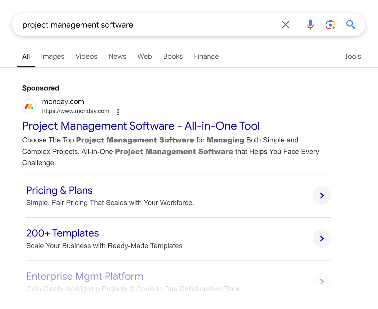Clear the search query with the X icon
The image size is (378, 309).
[286, 25]
